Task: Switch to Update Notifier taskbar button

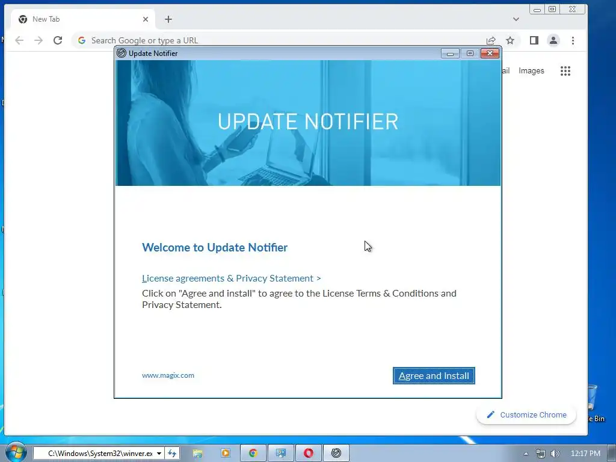Action: (x=336, y=454)
